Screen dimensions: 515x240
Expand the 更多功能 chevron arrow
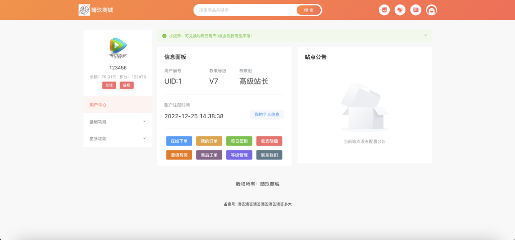[x=144, y=138]
